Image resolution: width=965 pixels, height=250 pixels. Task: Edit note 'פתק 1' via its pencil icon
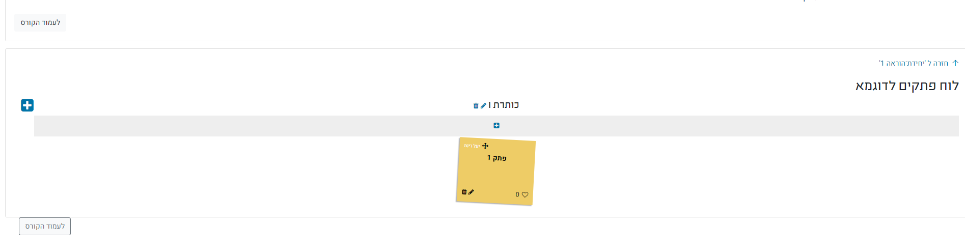coord(471,192)
